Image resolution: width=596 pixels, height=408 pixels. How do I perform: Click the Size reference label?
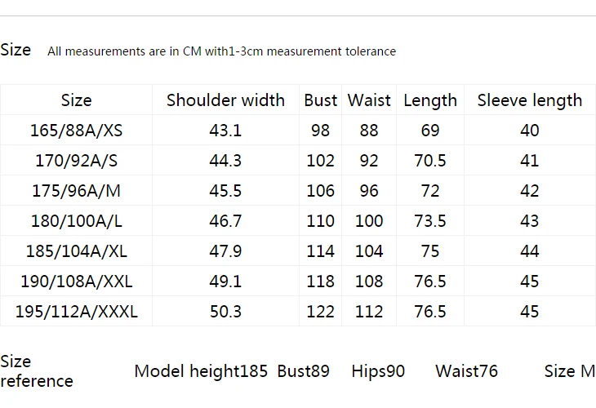tap(37, 371)
